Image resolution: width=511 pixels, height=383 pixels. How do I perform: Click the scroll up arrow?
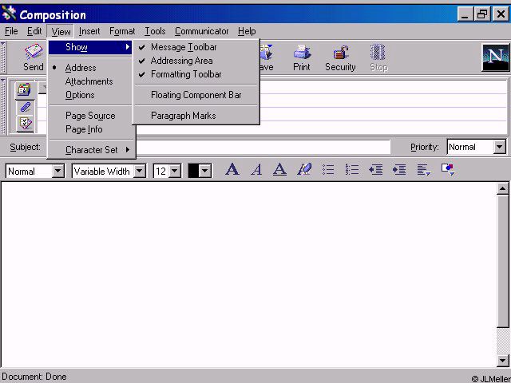click(502, 188)
